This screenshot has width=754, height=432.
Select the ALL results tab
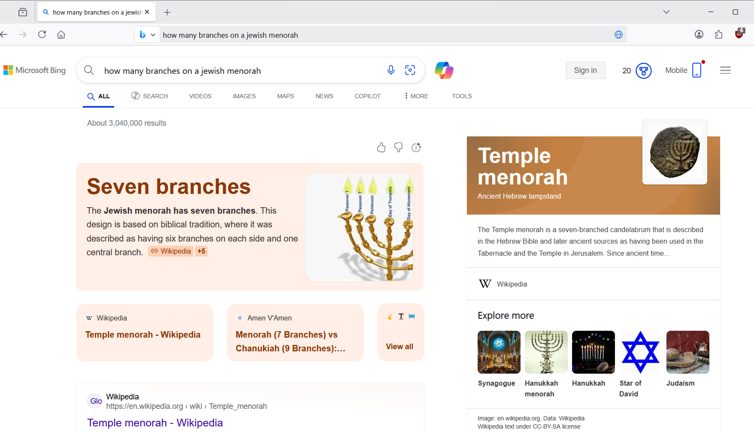99,96
